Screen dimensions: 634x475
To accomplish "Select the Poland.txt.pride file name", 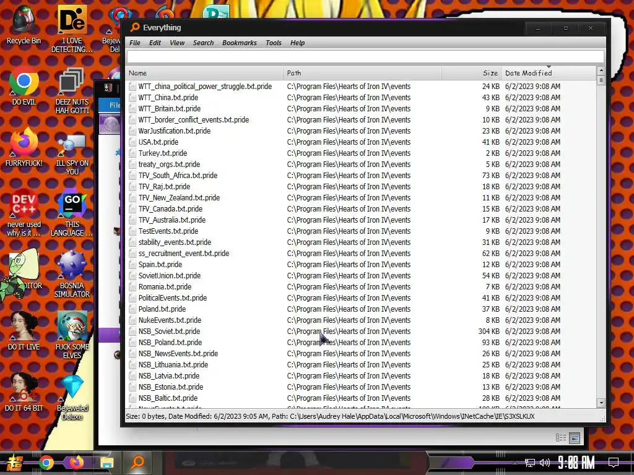I will tap(162, 309).
